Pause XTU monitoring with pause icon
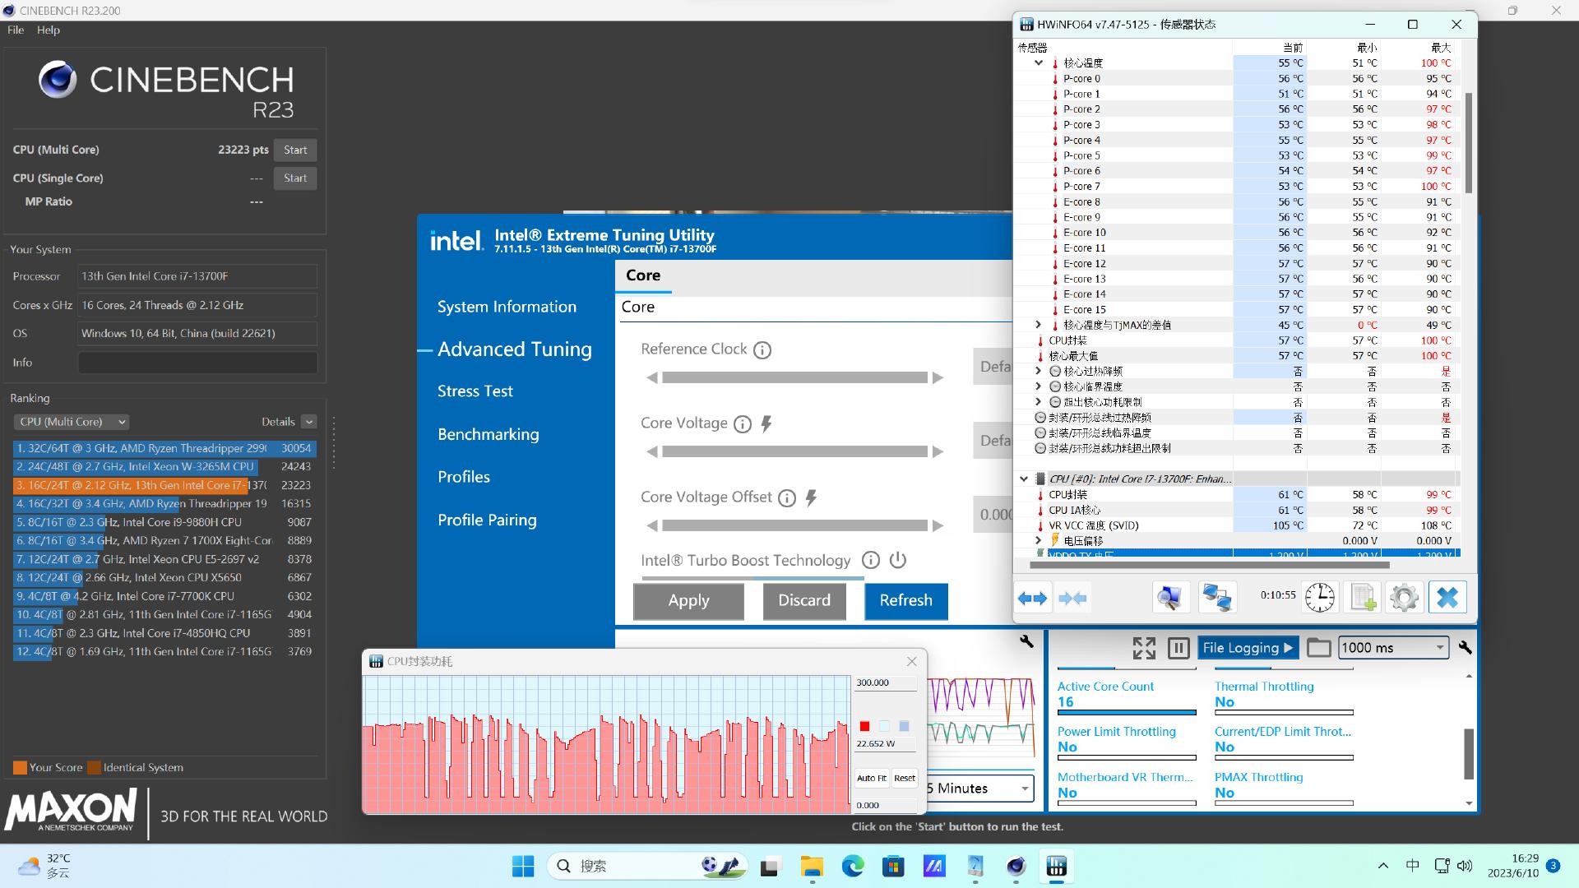This screenshot has height=888, width=1579. point(1178,648)
